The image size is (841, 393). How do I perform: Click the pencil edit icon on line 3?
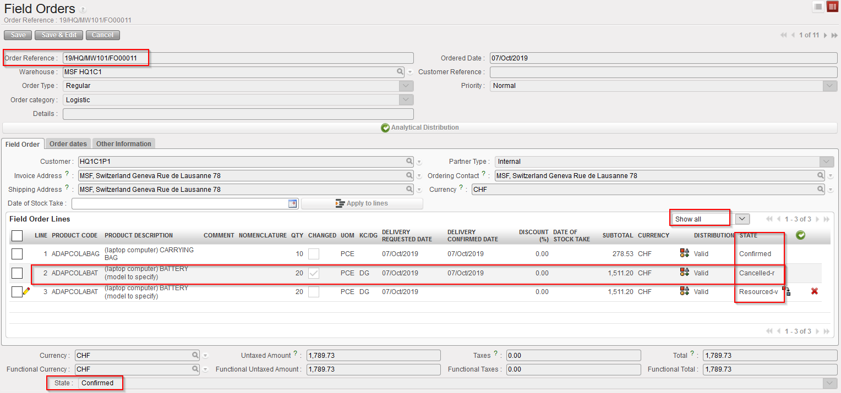pyautogui.click(x=26, y=291)
